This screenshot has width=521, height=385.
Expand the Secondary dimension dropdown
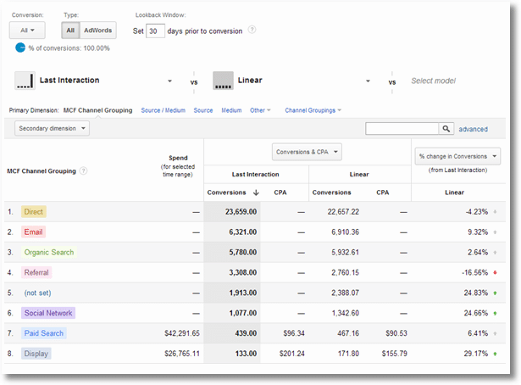(x=52, y=129)
